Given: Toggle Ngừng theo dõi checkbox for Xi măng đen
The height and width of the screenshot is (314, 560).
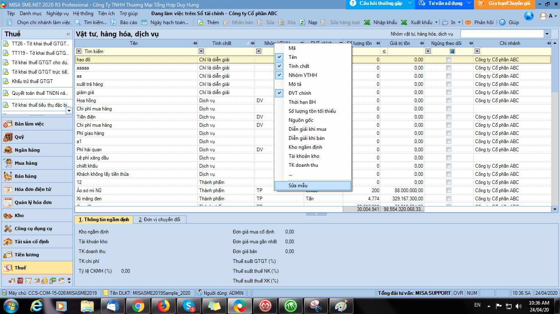Looking at the screenshot, I should pyautogui.click(x=449, y=199).
